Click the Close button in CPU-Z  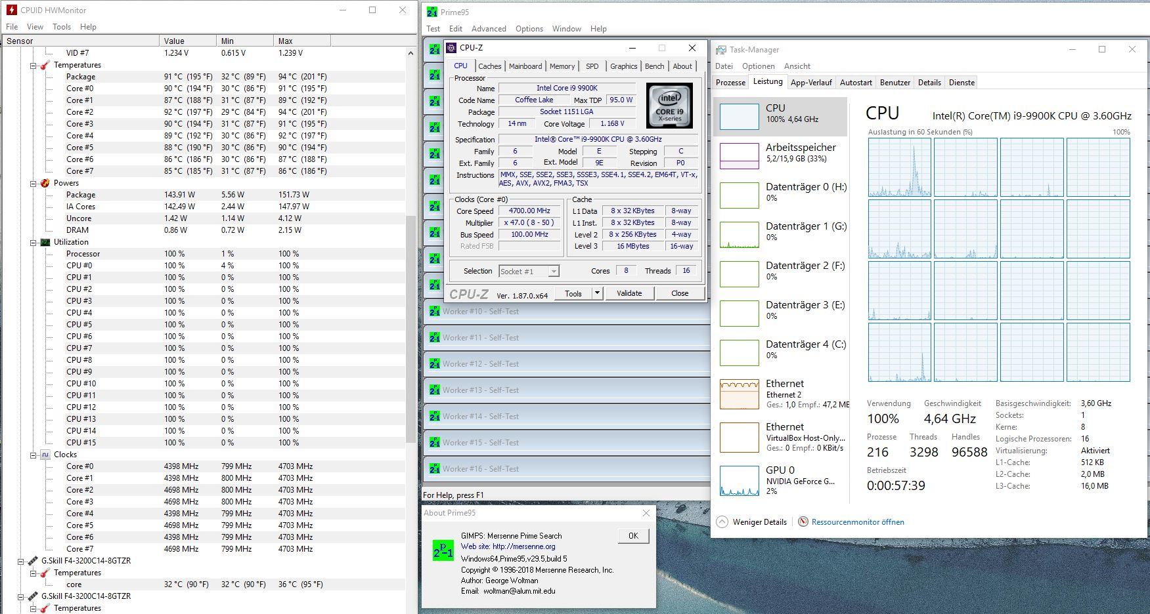pyautogui.click(x=680, y=293)
